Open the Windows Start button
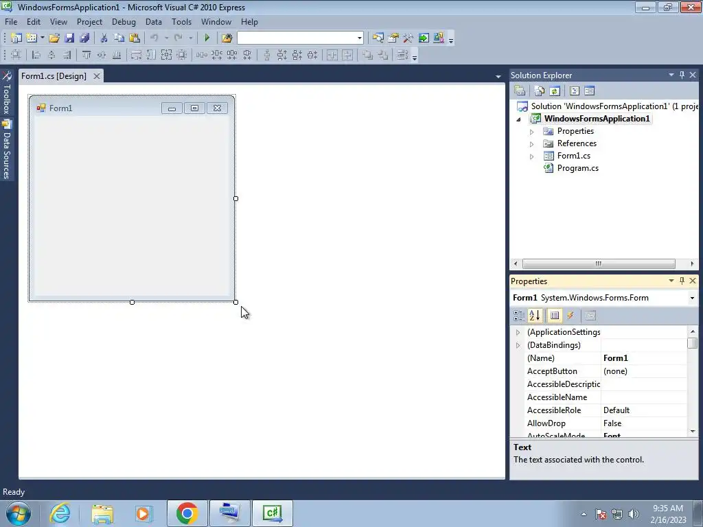The height and width of the screenshot is (527, 703). pyautogui.click(x=19, y=513)
